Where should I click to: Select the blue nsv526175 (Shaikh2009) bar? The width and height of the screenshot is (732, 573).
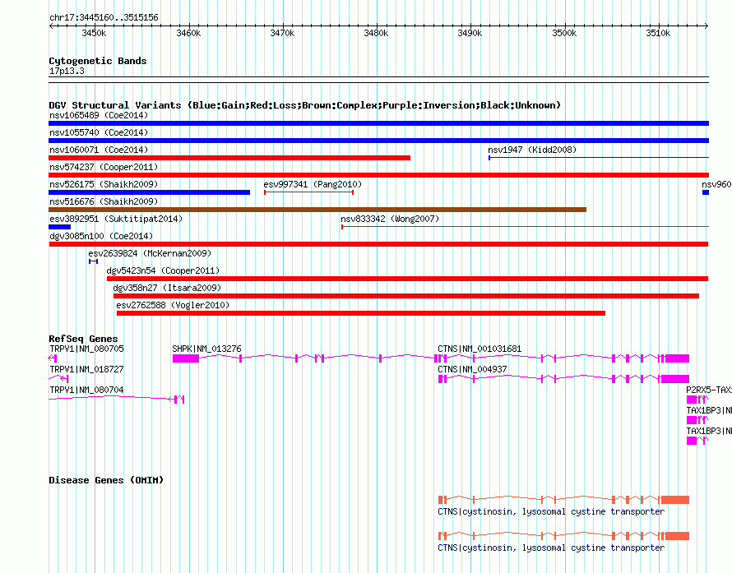[150, 192]
